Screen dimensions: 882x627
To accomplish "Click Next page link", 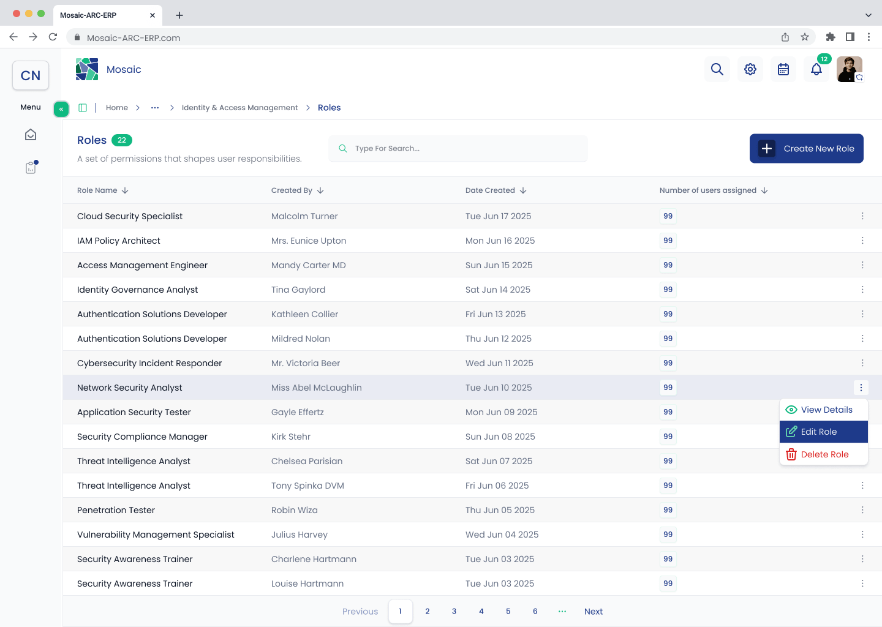I will (594, 611).
